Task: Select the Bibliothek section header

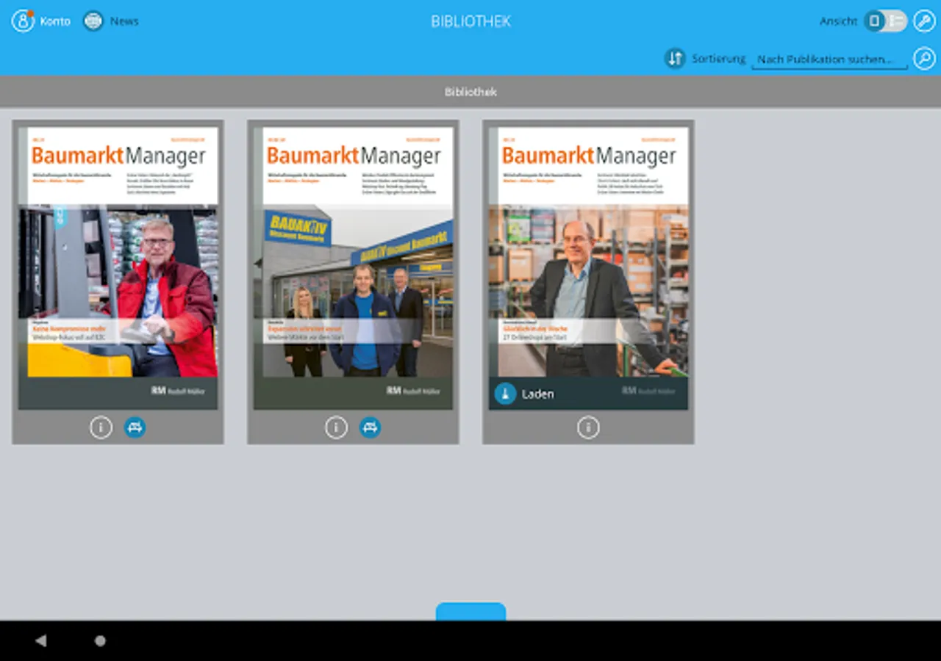Action: (470, 92)
